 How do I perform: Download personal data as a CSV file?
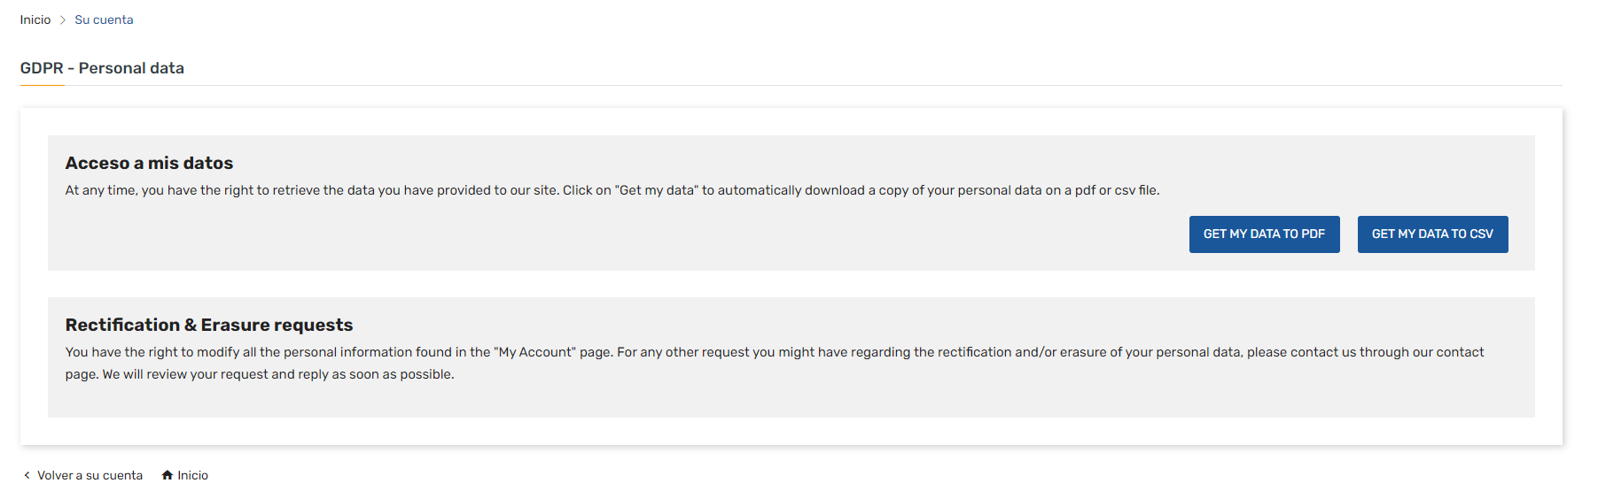[x=1432, y=234]
